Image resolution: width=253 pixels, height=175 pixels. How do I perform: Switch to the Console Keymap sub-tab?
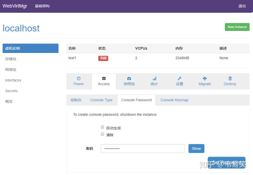click(174, 100)
